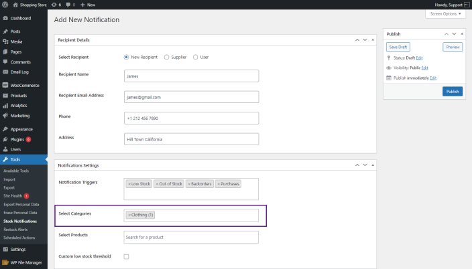
Task: Click the Dashboard icon in sidebar
Action: pos(5,18)
